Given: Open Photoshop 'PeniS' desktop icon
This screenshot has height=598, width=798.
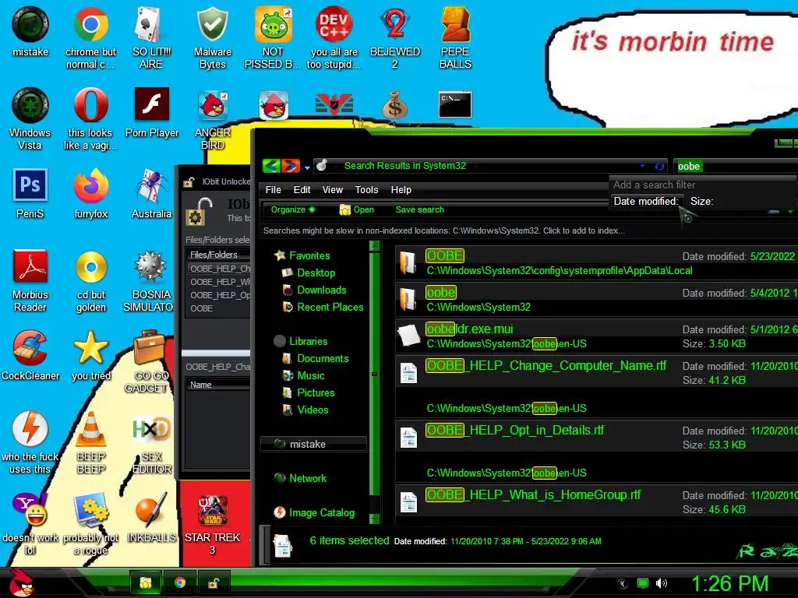Looking at the screenshot, I should tap(30, 194).
